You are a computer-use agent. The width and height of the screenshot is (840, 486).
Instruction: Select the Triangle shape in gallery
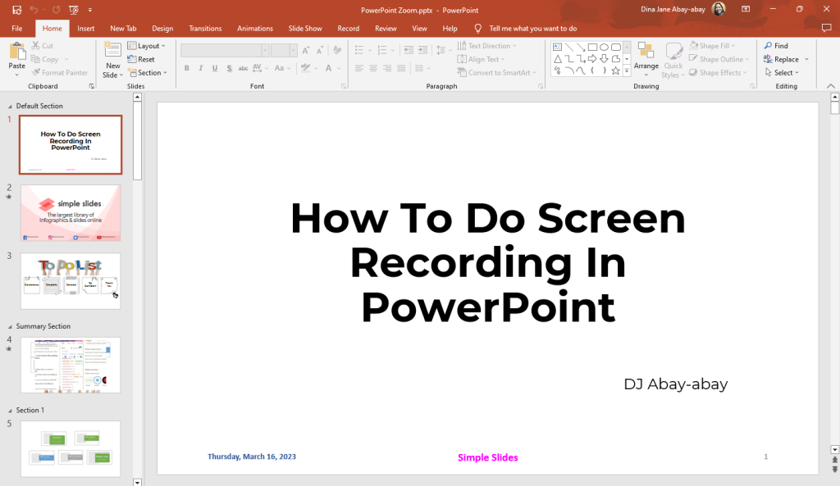(x=557, y=59)
